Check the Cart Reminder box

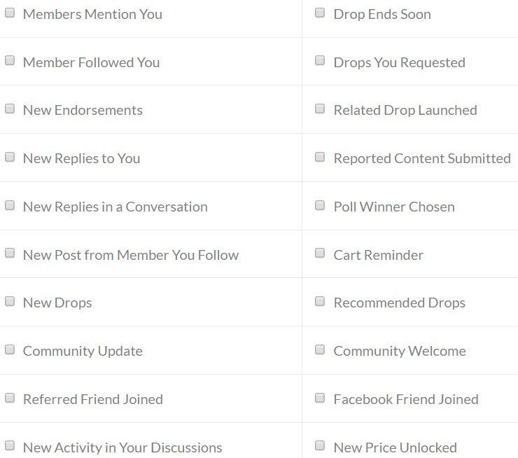320,254
